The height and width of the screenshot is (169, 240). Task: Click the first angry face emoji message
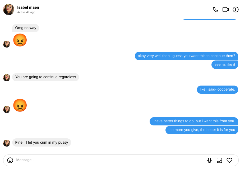tap(20, 40)
